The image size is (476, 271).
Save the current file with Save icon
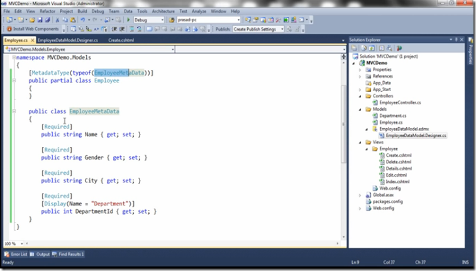tap(40, 20)
